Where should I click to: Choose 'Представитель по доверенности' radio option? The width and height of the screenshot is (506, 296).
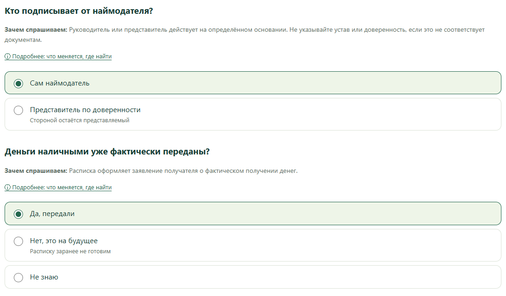[253, 114]
